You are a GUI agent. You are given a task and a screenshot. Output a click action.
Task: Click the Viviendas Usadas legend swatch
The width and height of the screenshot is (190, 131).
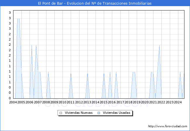tap(99, 113)
